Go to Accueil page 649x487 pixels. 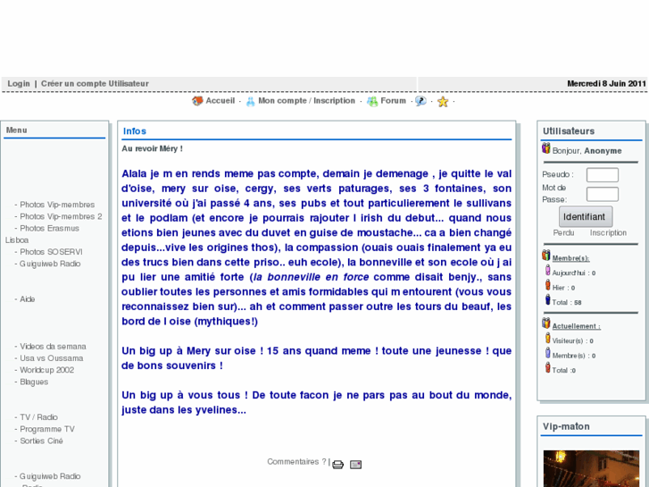(x=220, y=101)
